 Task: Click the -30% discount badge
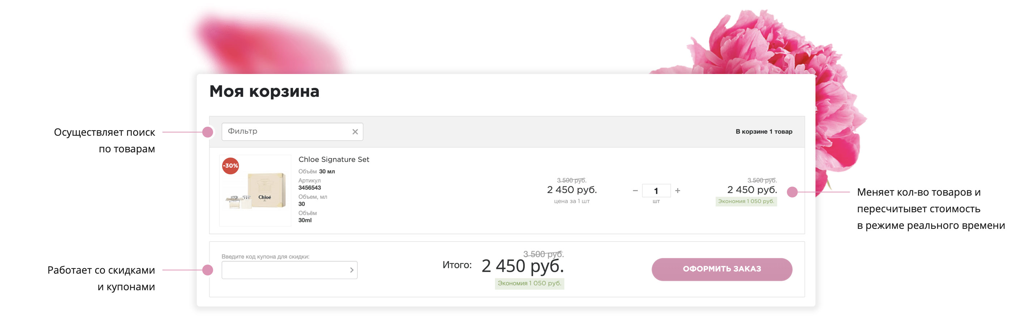tap(230, 166)
